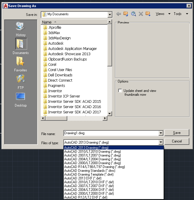
Task: Choose AutoCAD 2010/LT2010 Drawing (*.dwg)
Action: (x=114, y=152)
